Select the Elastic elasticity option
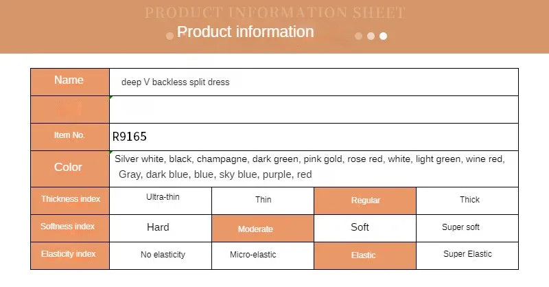Viewport: 549px width, 287px height. pyautogui.click(x=365, y=256)
